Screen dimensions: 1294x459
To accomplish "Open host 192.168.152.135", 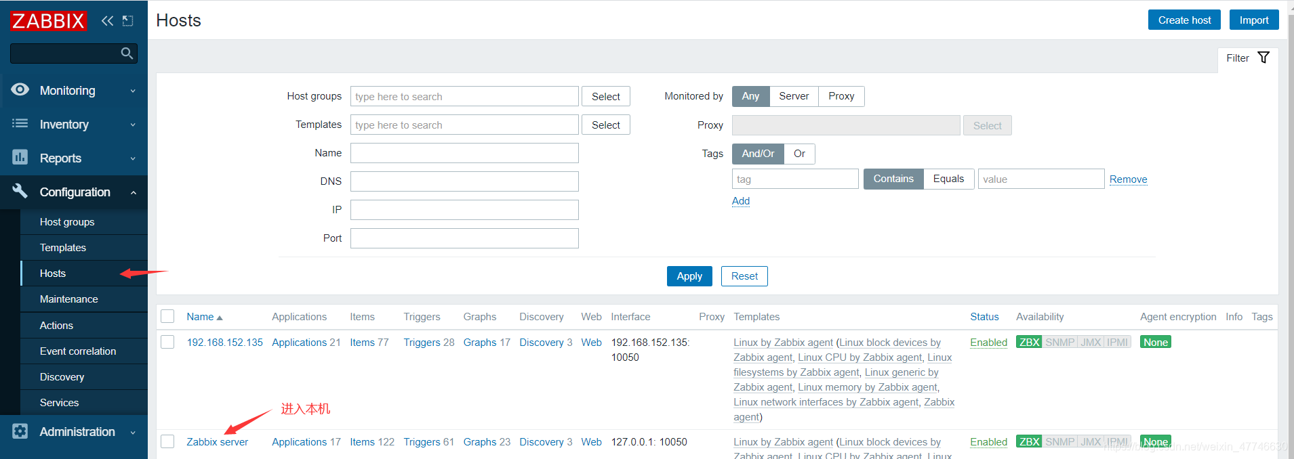I will point(224,343).
